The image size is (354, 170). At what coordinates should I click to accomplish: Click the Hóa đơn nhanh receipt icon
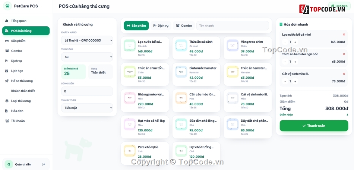point(281,24)
